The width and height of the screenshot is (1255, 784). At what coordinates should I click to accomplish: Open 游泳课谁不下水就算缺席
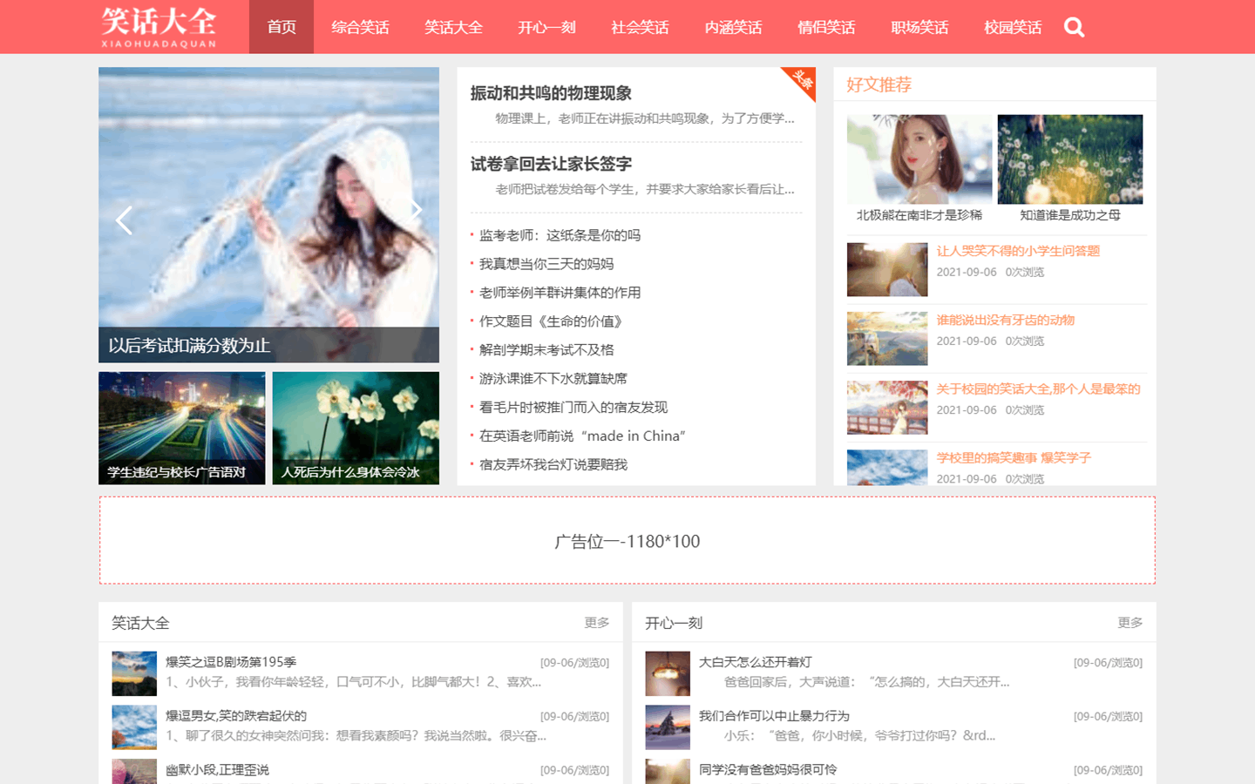[x=553, y=379]
